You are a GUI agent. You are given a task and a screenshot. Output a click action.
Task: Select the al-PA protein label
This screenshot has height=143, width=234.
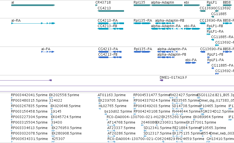pos(46,49)
